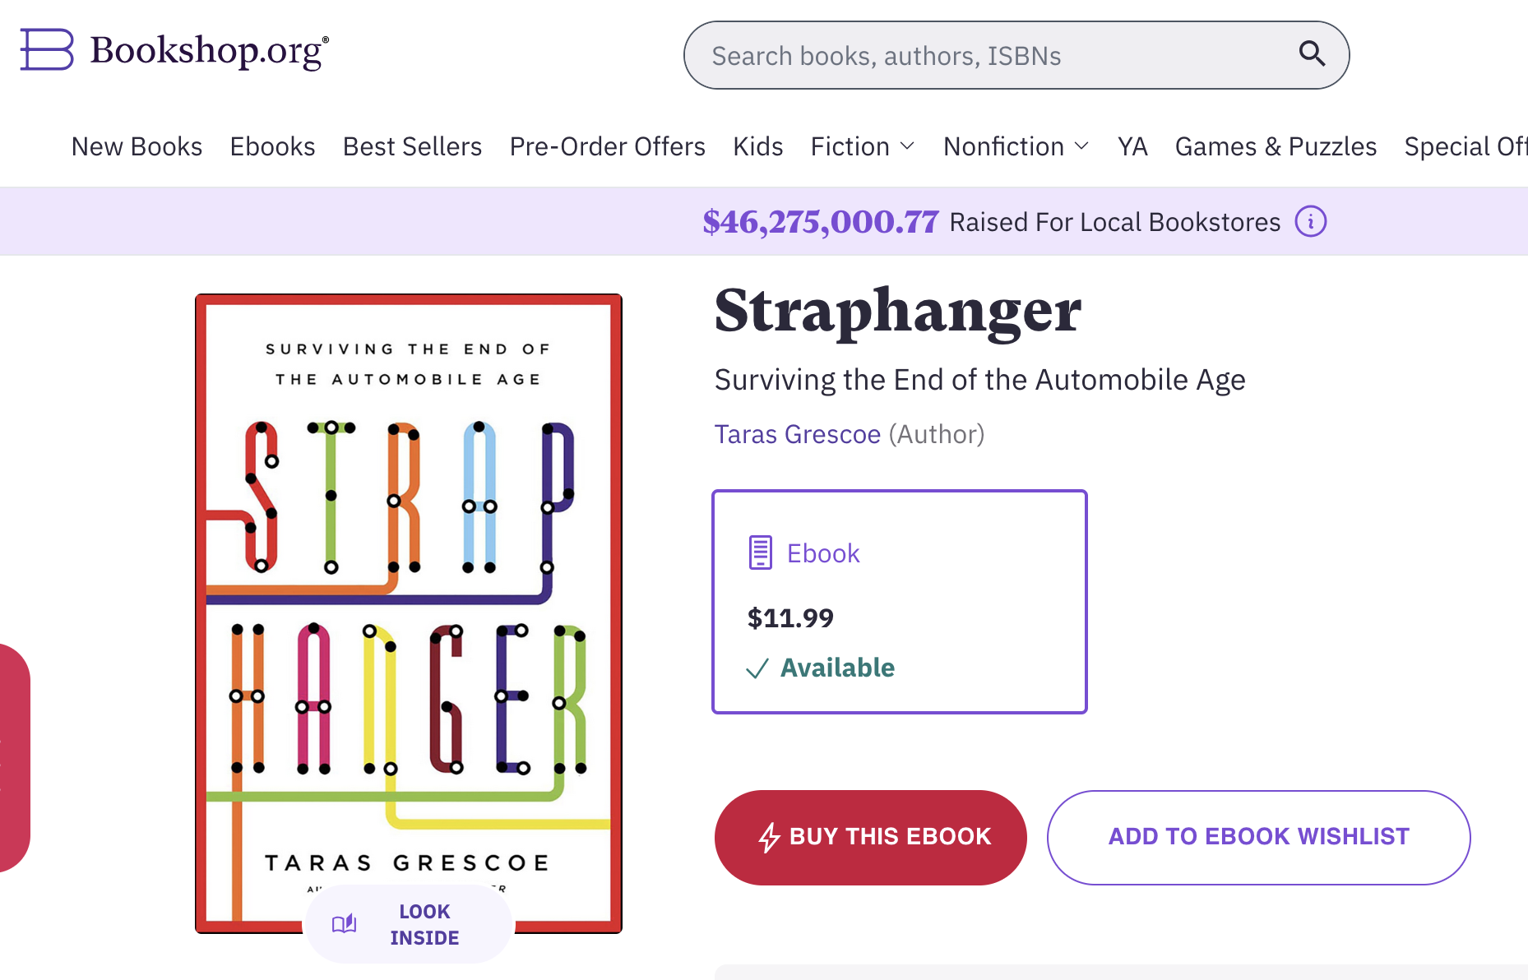Click Add to Ebook Wishlist button
The height and width of the screenshot is (980, 1528).
click(1258, 837)
